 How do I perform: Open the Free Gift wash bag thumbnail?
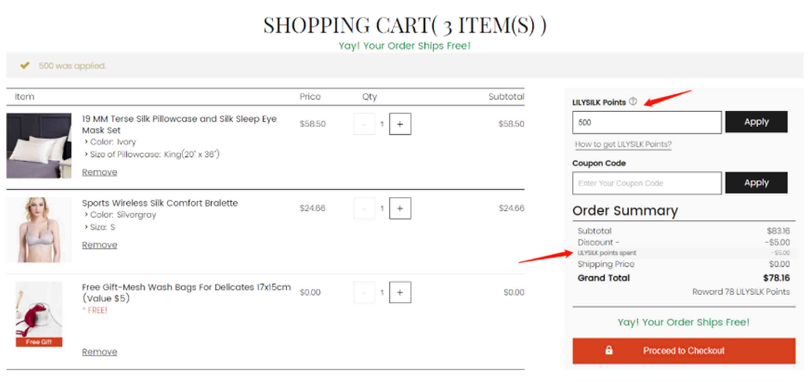[39, 314]
